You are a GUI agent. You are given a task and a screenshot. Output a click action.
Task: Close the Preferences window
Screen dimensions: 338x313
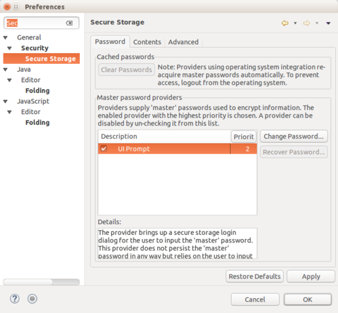click(7, 7)
